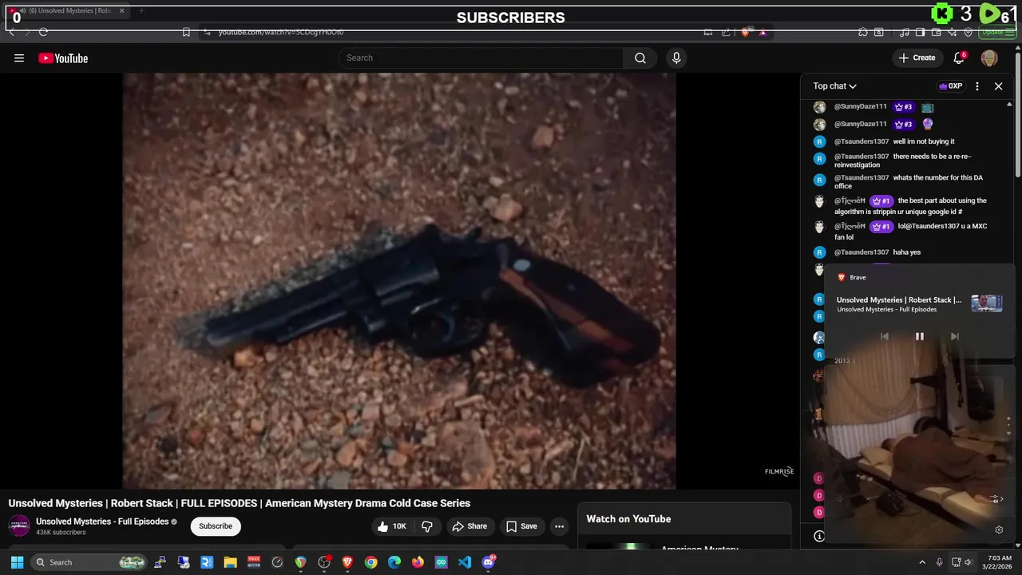This screenshot has width=1022, height=575.
Task: Click @SunnyDaze111 first chat username
Action: [861, 106]
